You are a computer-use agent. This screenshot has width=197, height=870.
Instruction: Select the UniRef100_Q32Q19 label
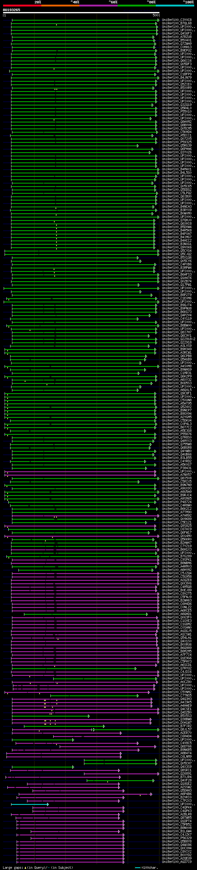(177, 105)
